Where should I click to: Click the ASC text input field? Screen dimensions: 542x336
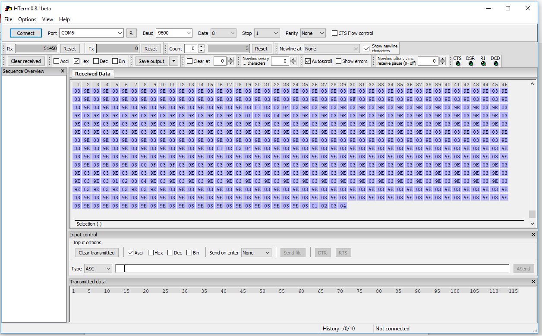pos(312,269)
